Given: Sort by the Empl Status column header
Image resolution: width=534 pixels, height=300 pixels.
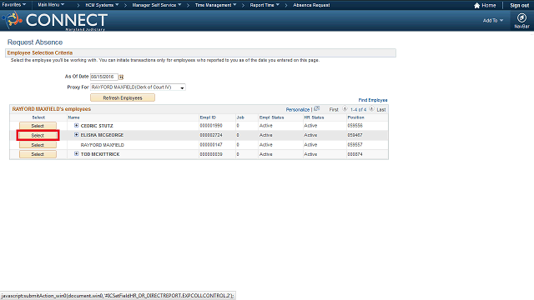Looking at the screenshot, I should tap(271, 117).
